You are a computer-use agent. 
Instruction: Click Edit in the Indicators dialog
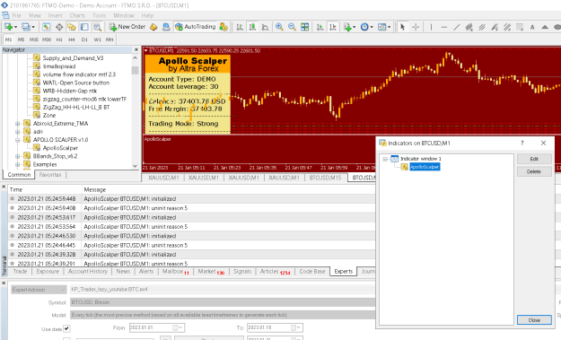coord(534,159)
